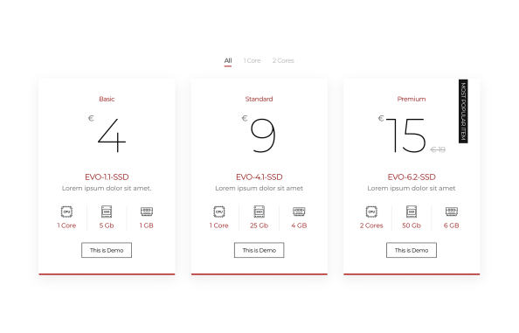519x333 pixels.
Task: Click the Standard plan title
Action: click(259, 99)
